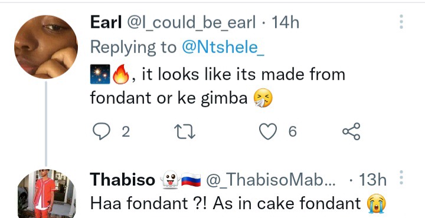Open three-dot menu on Earl's tweet
This screenshot has height=218, width=425.
401,22
